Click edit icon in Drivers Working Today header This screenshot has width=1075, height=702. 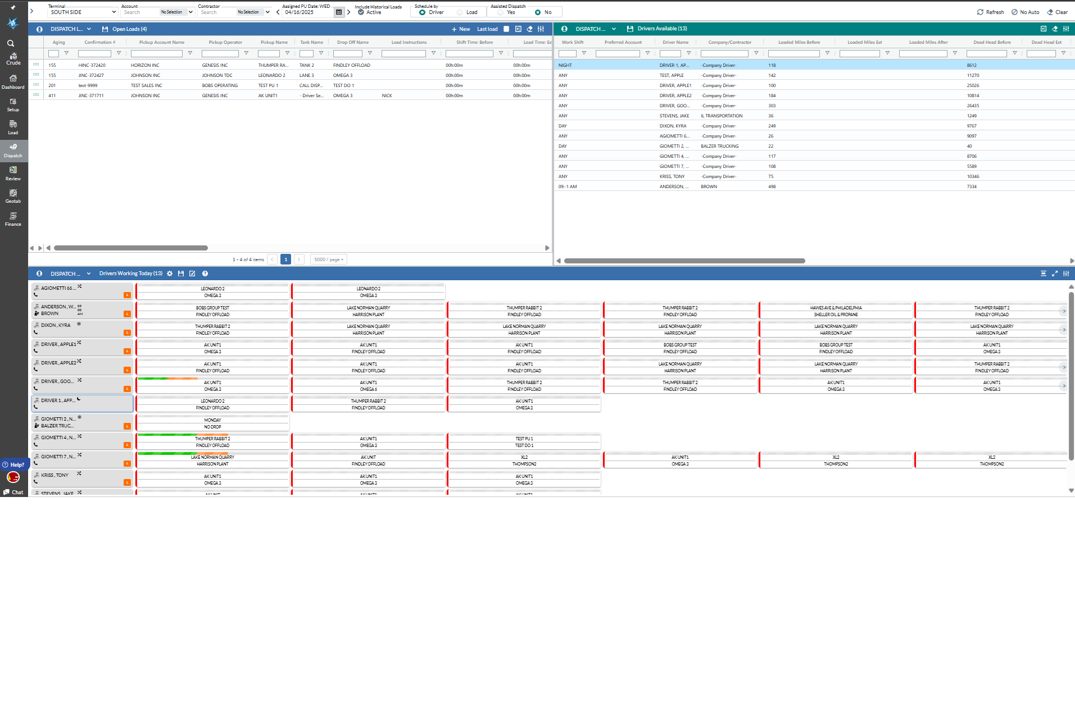click(x=192, y=273)
